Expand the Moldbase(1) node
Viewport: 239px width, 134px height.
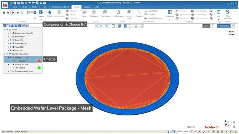pos(8,36)
